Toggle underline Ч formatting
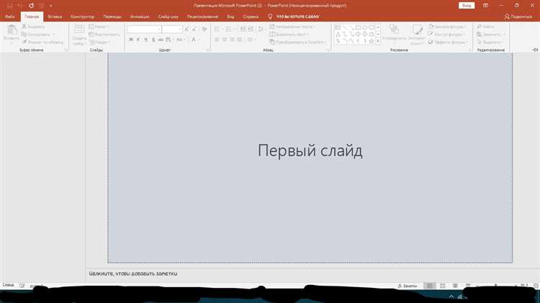Image resolution: width=540 pixels, height=303 pixels. coord(145,40)
